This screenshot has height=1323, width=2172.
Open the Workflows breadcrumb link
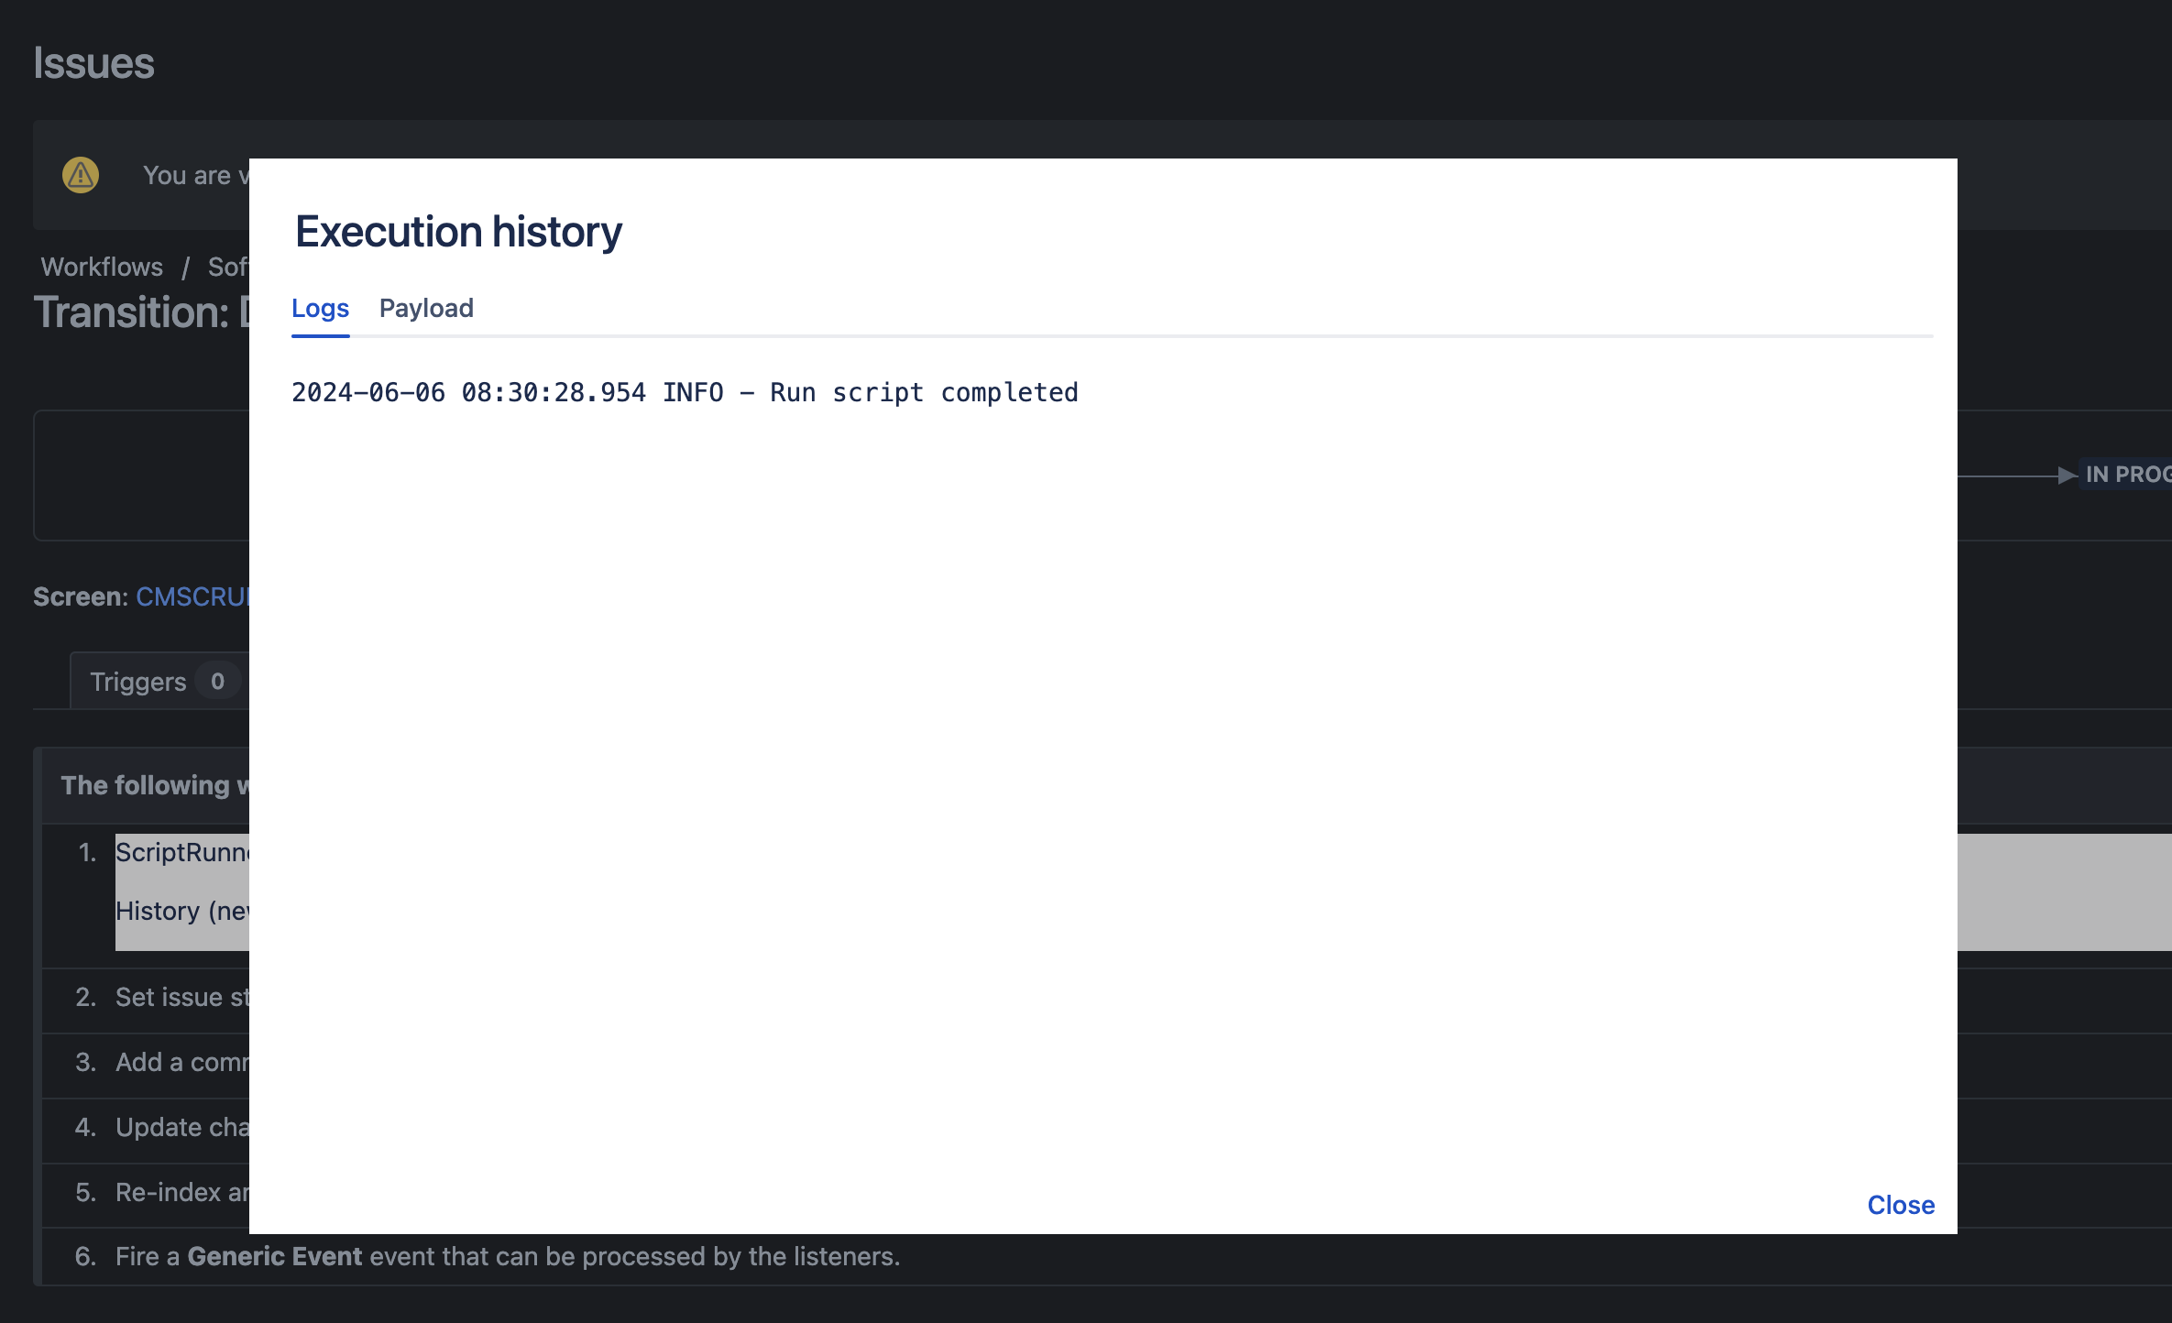point(102,267)
